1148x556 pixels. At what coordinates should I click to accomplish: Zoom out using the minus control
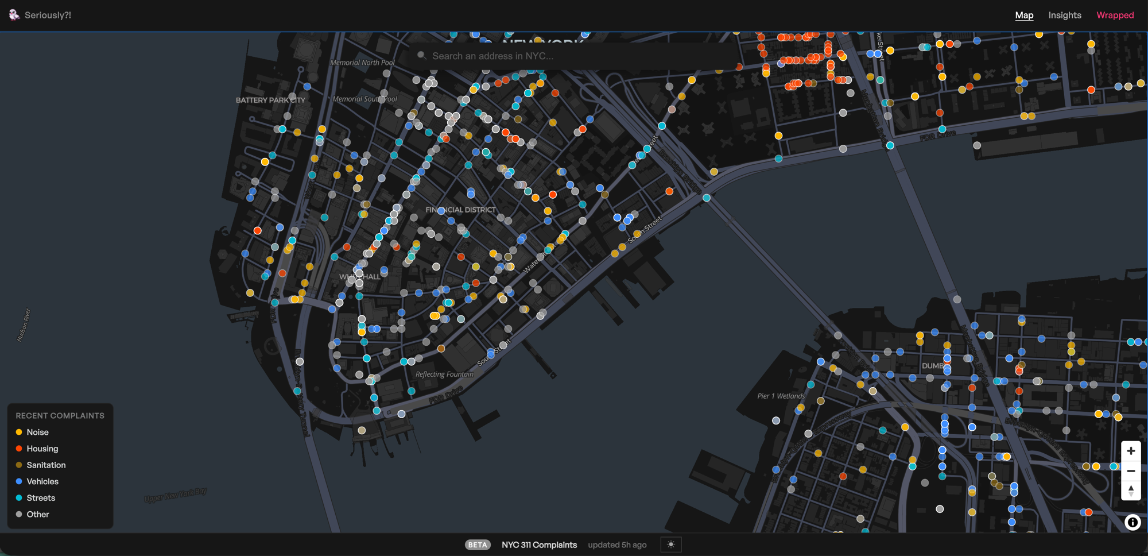pyautogui.click(x=1131, y=470)
